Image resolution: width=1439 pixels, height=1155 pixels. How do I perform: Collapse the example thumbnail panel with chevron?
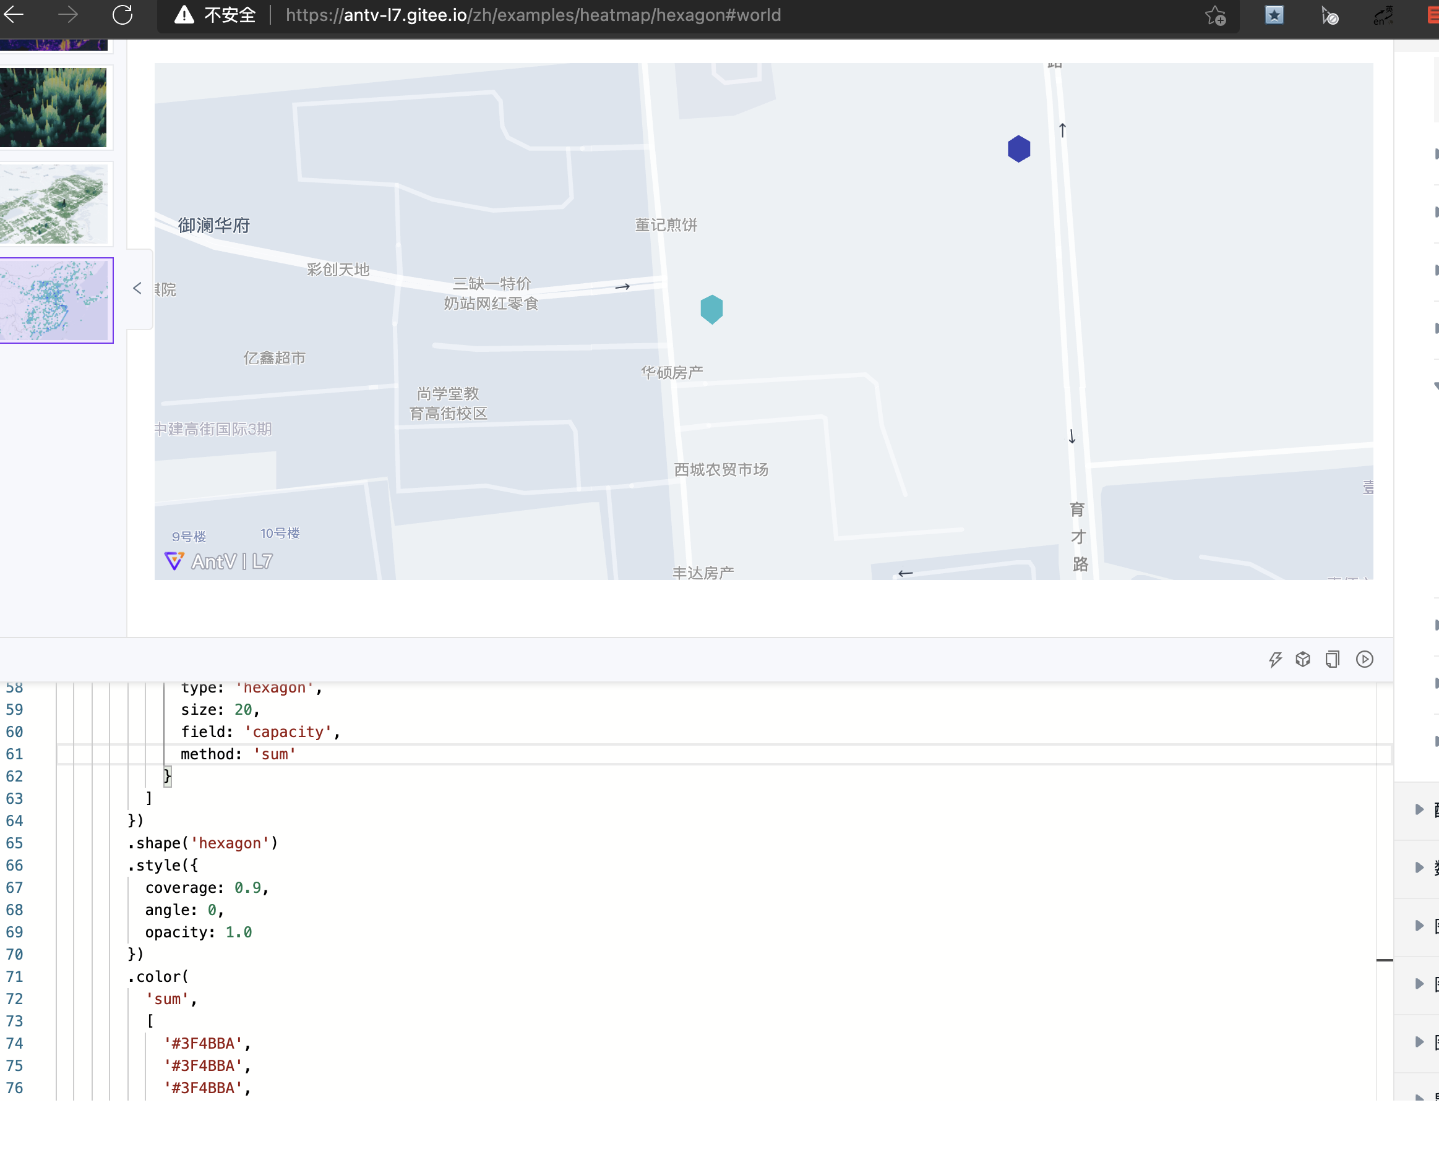coord(138,288)
